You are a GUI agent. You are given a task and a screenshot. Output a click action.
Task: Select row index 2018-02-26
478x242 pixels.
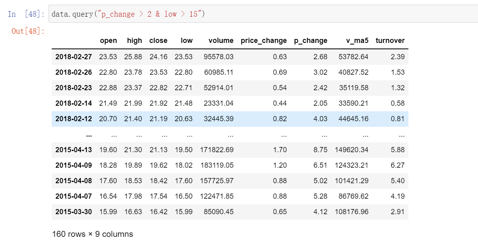point(74,72)
